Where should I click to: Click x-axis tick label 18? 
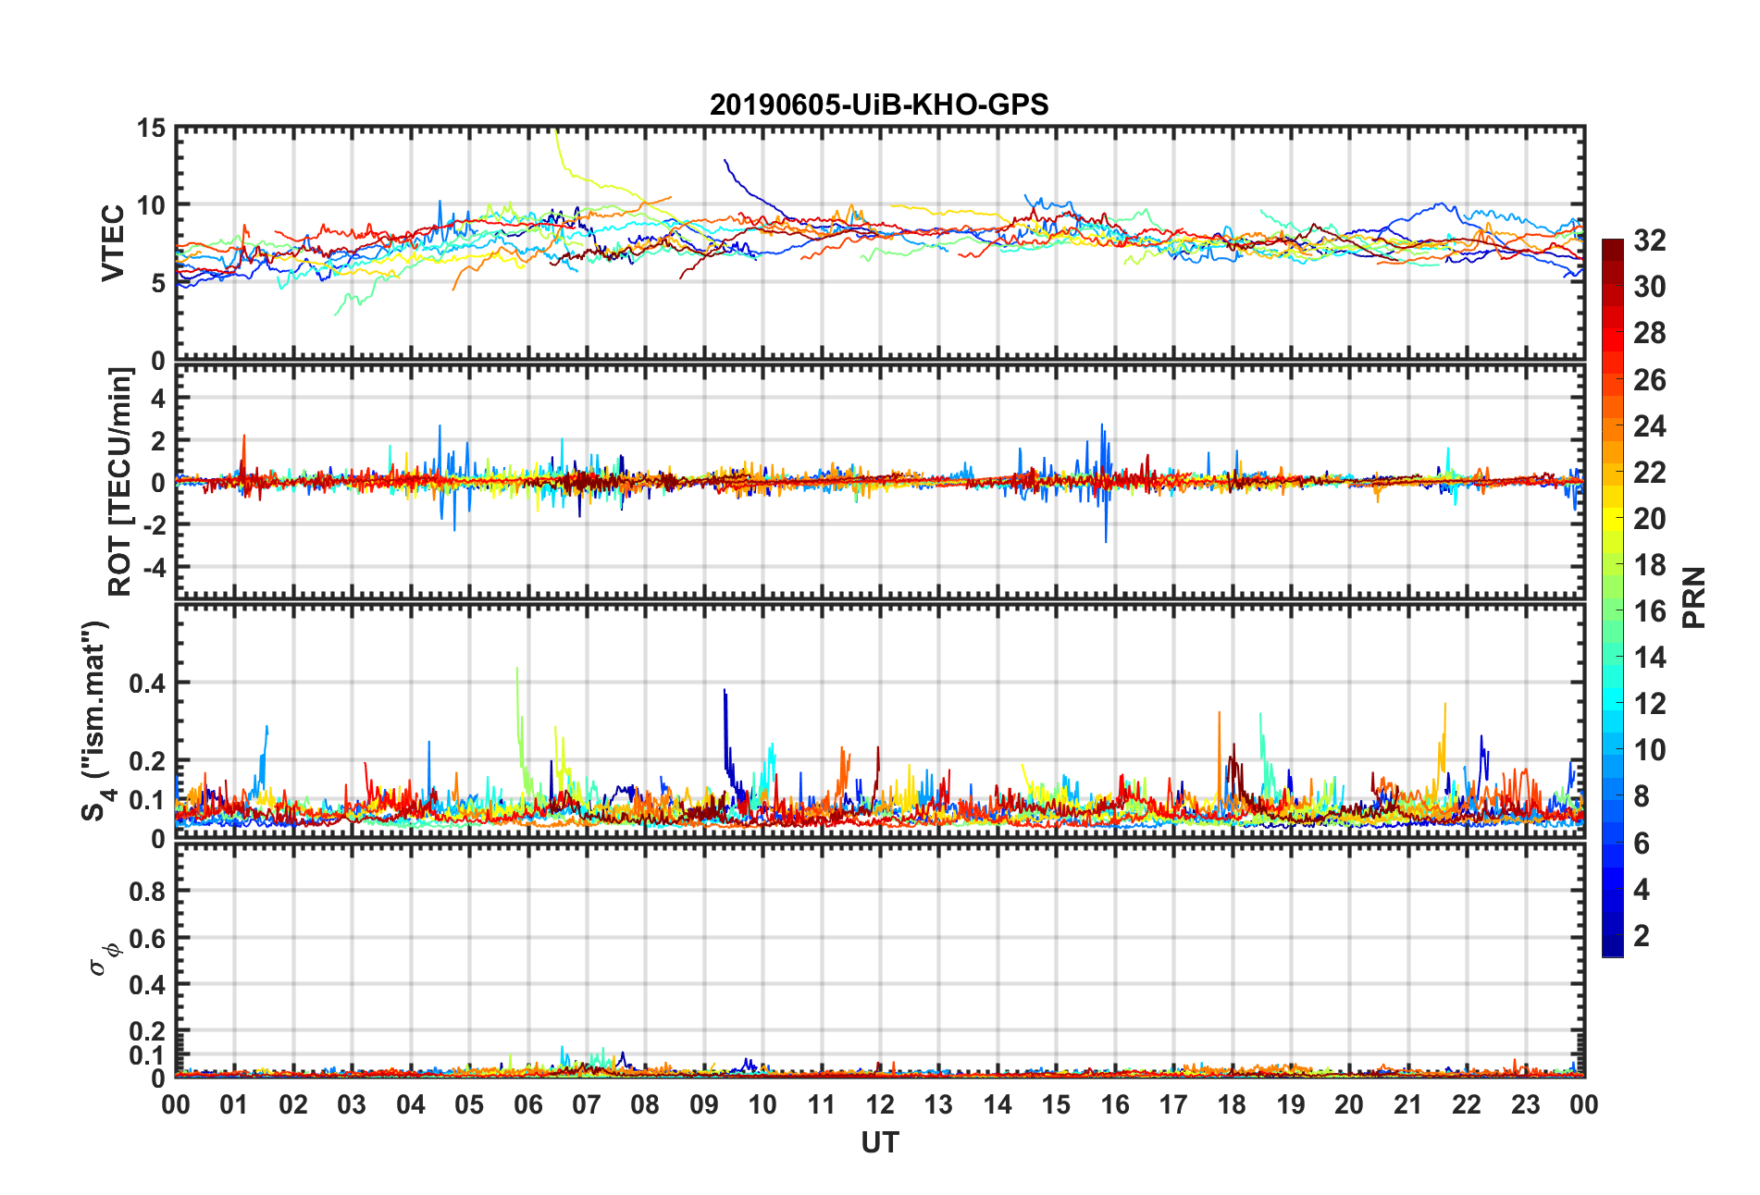pos(1232,1104)
